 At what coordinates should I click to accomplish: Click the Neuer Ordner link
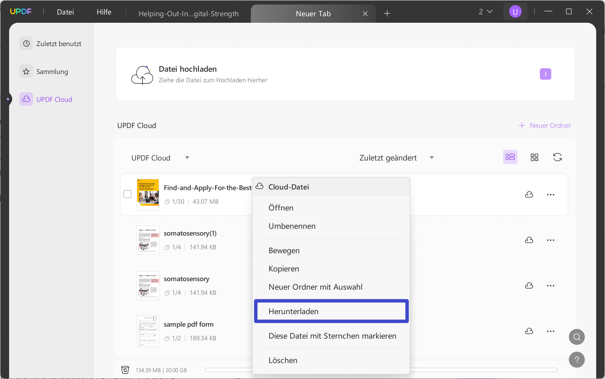click(x=544, y=125)
